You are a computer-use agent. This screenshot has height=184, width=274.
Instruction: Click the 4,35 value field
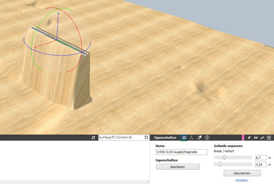point(261,164)
